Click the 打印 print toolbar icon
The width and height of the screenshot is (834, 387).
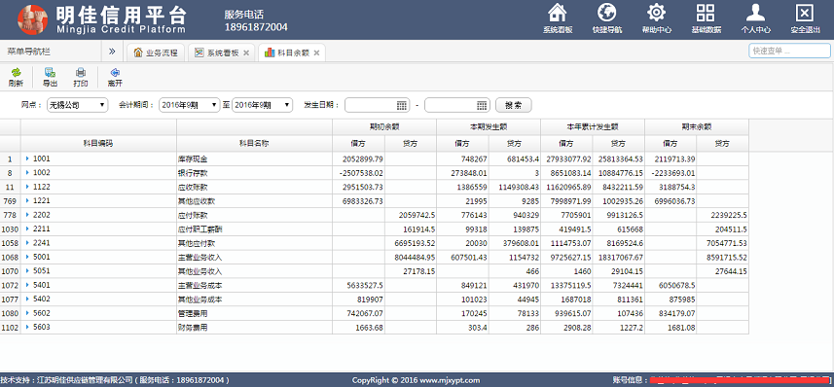coord(81,77)
